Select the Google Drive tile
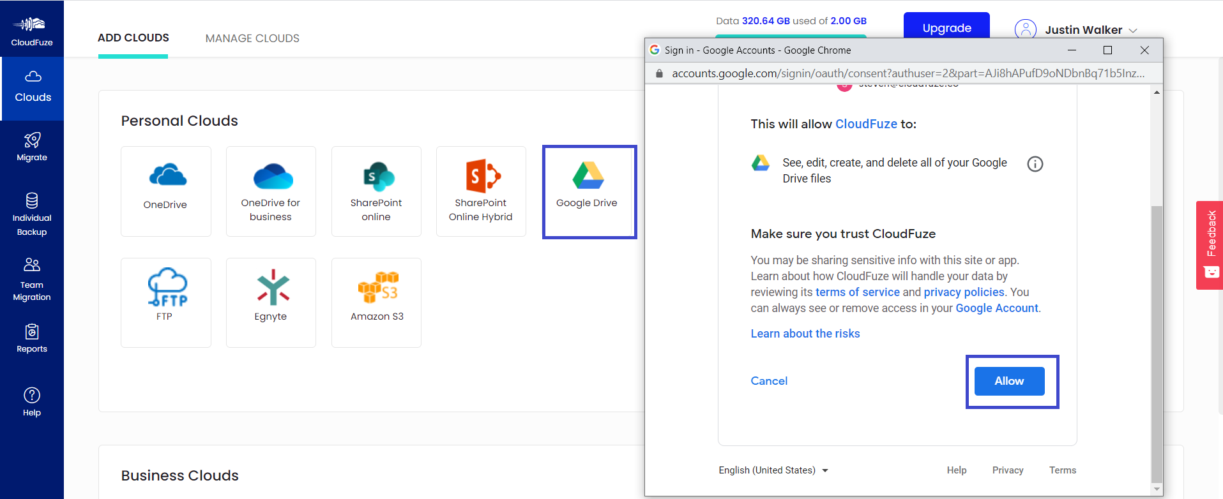Viewport: 1223px width, 499px height. 589,192
